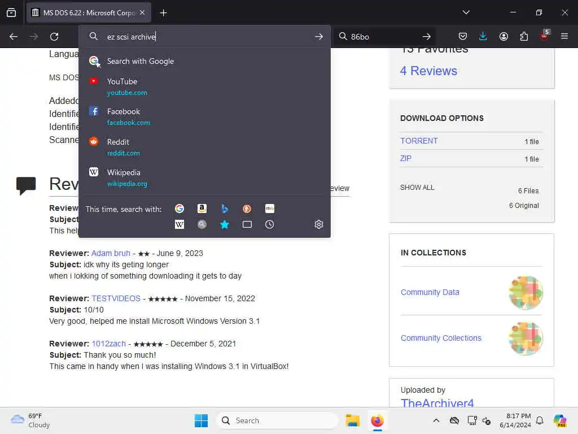This screenshot has width=578, height=434.
Task: Open uBlock Origin extension icon
Action: (545, 36)
